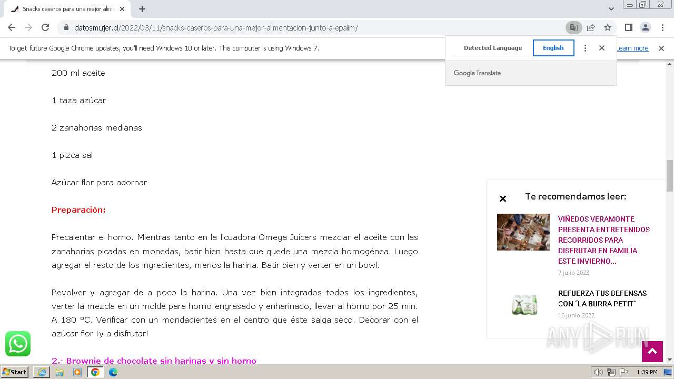Image resolution: width=674 pixels, height=379 pixels.
Task: Bookmark this page with star icon
Action: click(x=608, y=27)
